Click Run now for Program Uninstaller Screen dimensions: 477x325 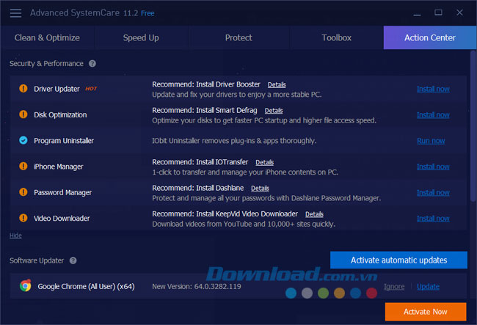coord(431,141)
